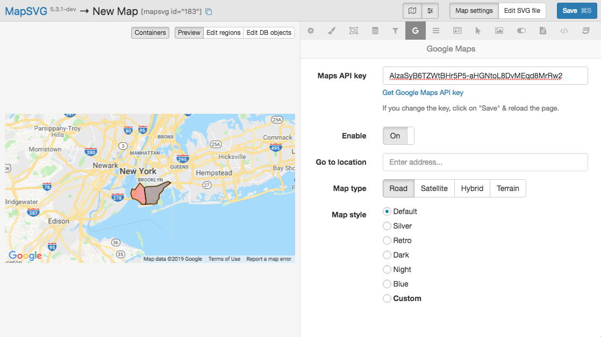The height and width of the screenshot is (337, 601).
Task: Copy the mapsvg shortcode via copy icon
Action: click(209, 11)
